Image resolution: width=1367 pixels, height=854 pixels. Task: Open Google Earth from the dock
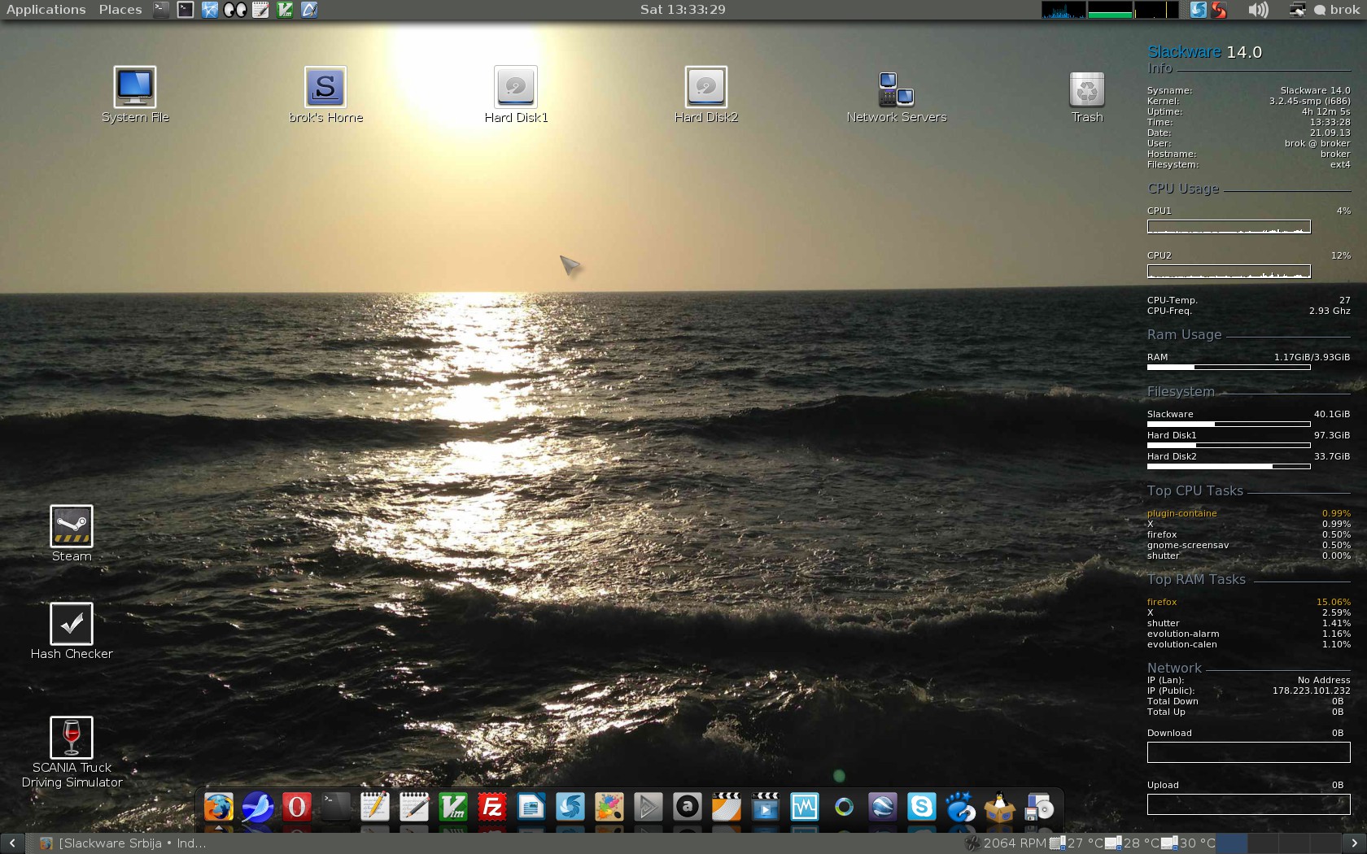(882, 808)
